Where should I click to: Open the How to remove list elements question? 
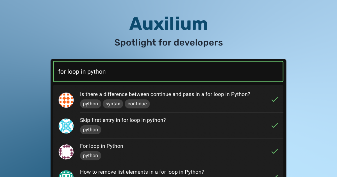(x=142, y=172)
